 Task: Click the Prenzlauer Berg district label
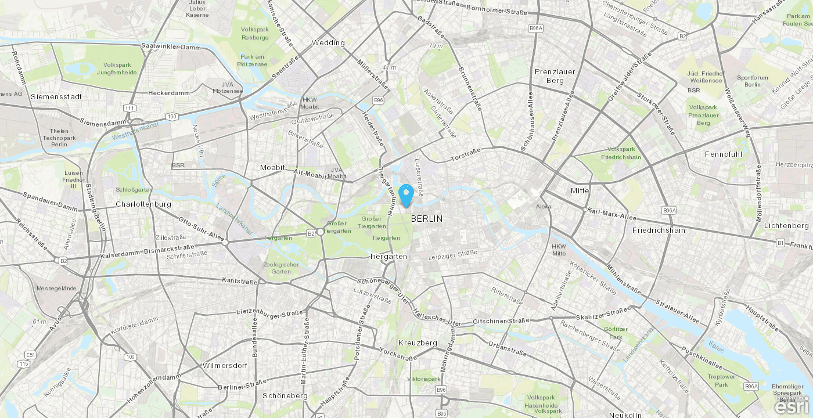(555, 76)
